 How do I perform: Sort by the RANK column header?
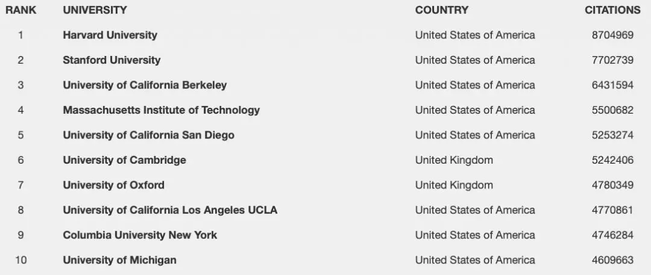tap(21, 10)
